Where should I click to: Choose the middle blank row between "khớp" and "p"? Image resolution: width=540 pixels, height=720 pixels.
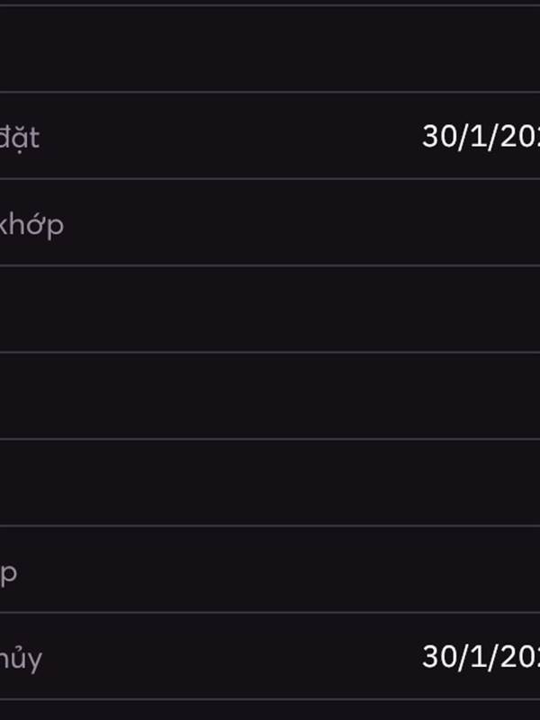pos(270,396)
